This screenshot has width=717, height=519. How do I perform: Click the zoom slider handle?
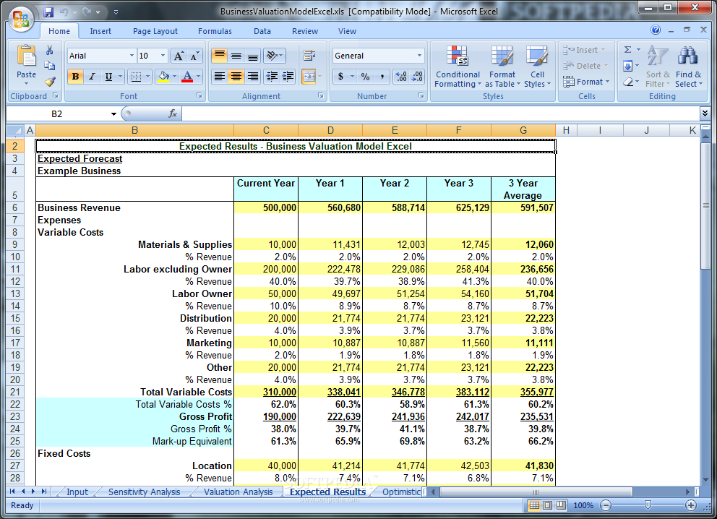click(648, 505)
